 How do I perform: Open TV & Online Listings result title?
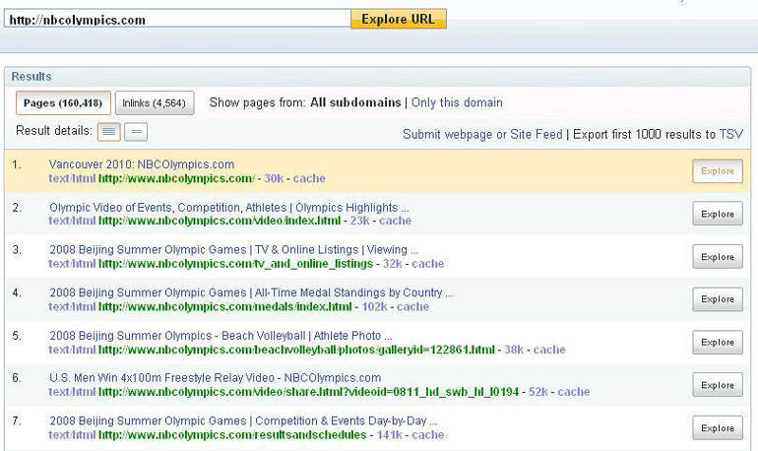click(233, 250)
